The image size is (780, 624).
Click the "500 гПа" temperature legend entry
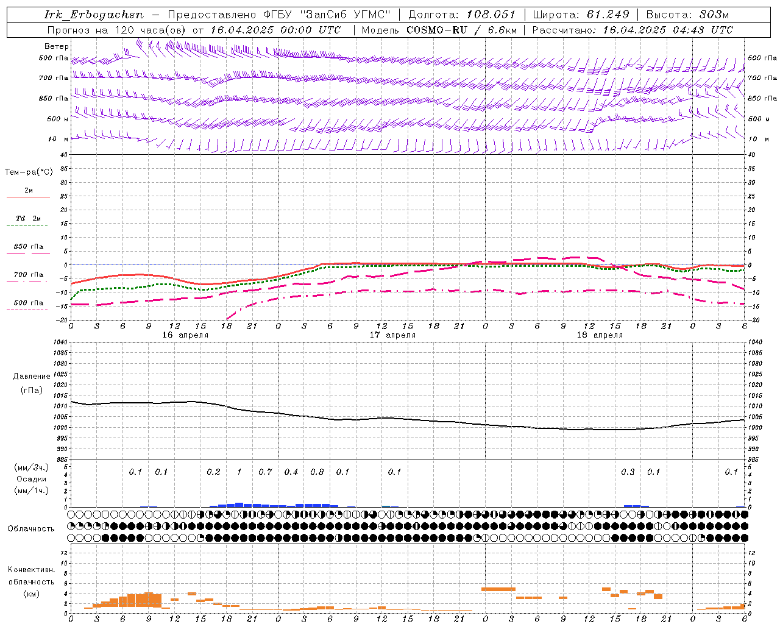pos(29,303)
